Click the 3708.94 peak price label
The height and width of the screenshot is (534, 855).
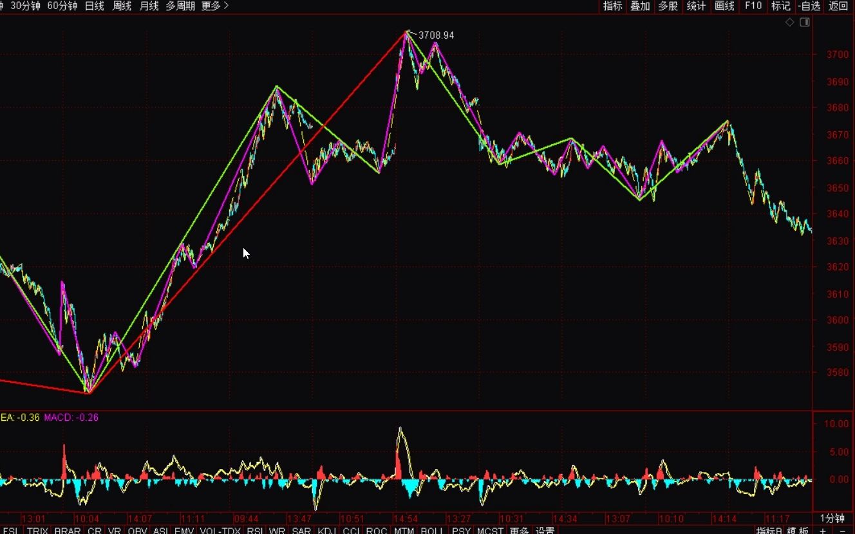[x=436, y=35]
